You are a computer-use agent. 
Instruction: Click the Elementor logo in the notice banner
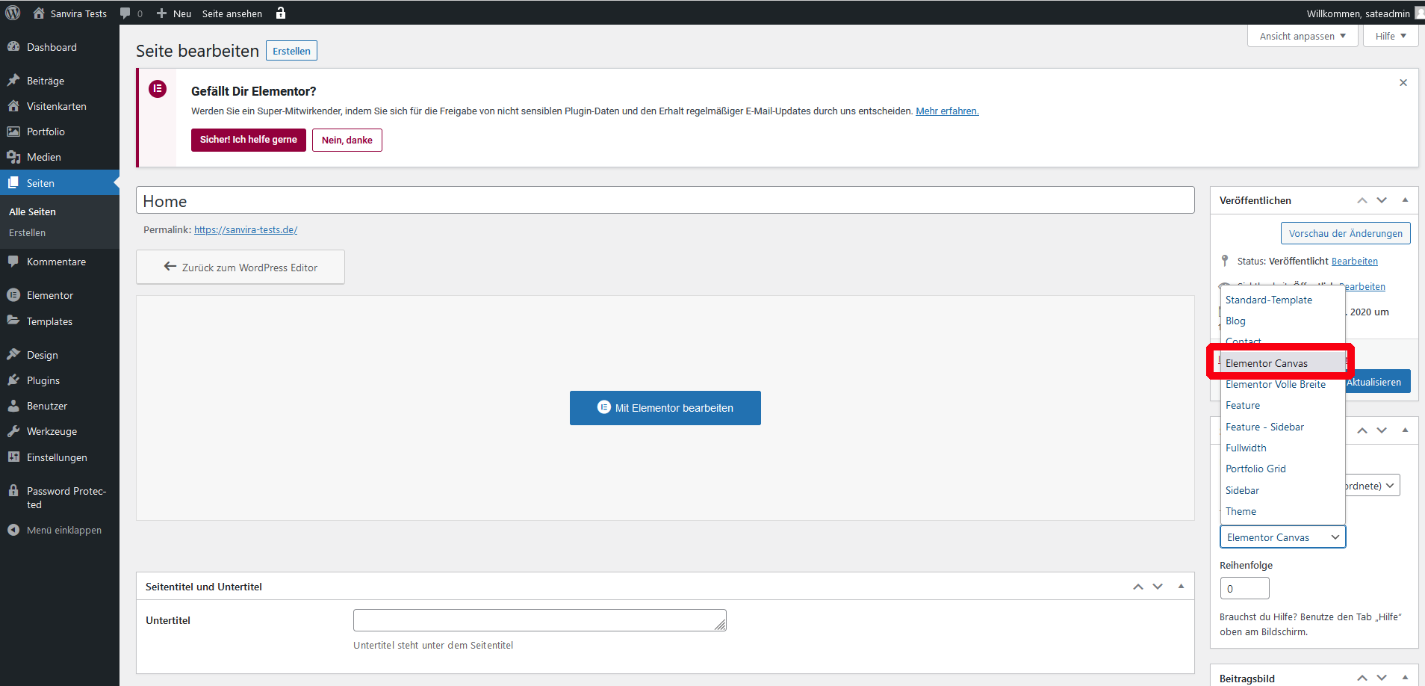click(158, 89)
